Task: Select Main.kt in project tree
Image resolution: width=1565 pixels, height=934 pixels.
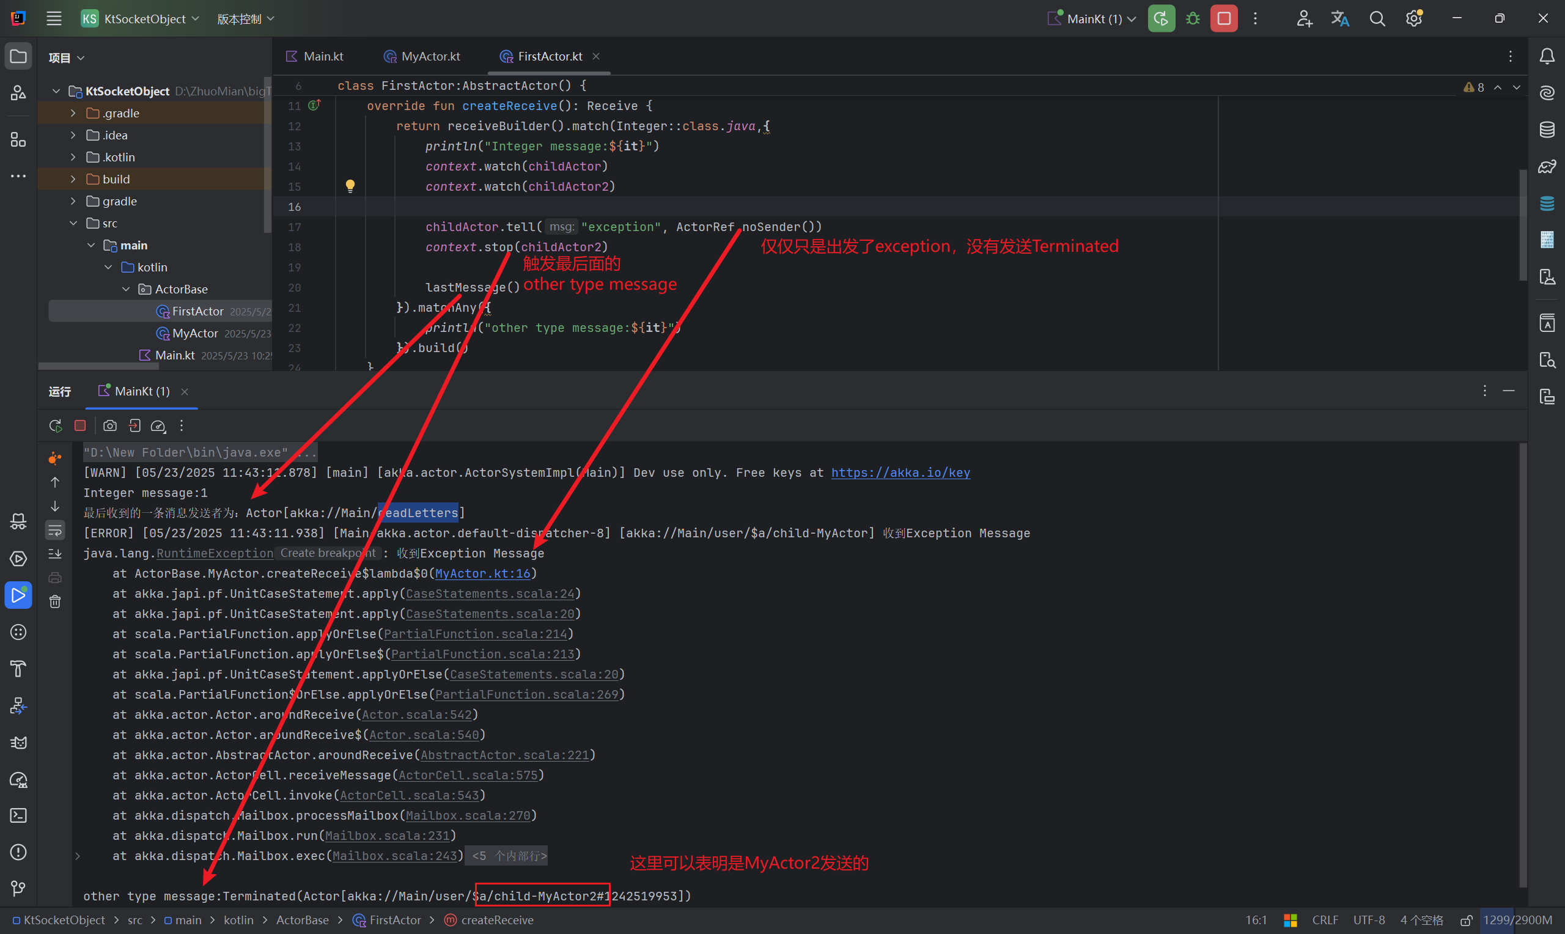Action: coord(174,356)
